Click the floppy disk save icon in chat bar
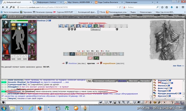Image resolution: width=186 pixels, height=111 pixels. click(115, 102)
